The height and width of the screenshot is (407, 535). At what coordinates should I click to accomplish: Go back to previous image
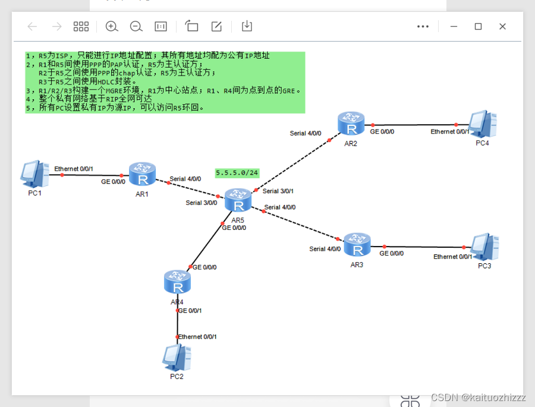coord(32,26)
